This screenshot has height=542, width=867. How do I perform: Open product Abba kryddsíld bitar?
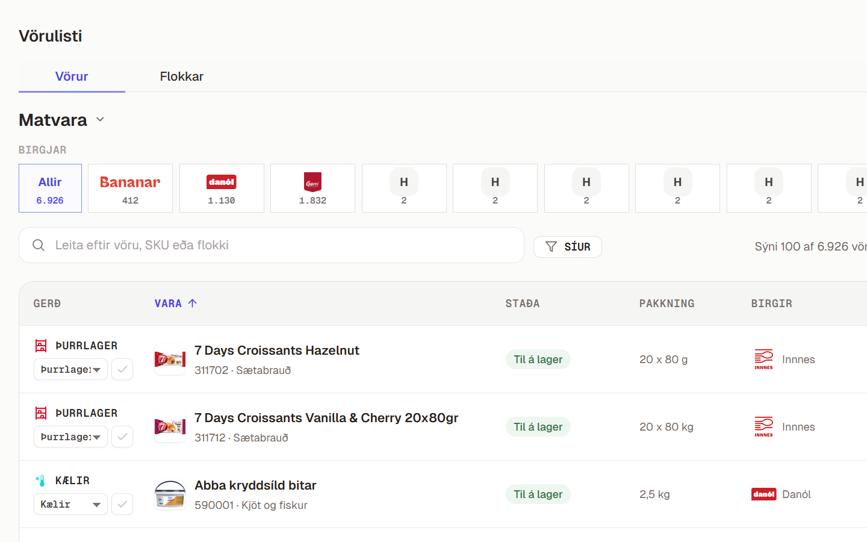point(255,485)
